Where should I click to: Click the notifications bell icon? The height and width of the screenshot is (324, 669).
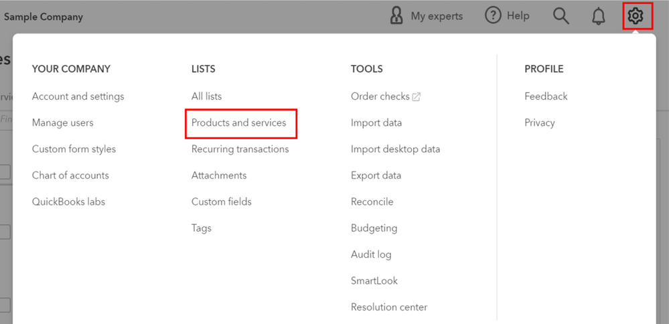pyautogui.click(x=598, y=16)
